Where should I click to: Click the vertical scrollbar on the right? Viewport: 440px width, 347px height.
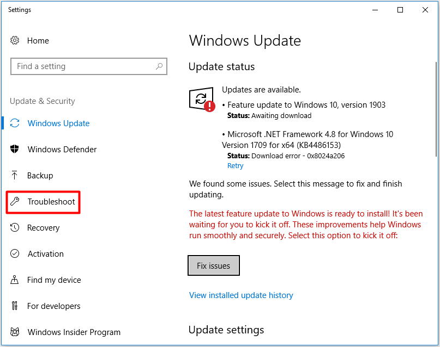click(x=436, y=109)
